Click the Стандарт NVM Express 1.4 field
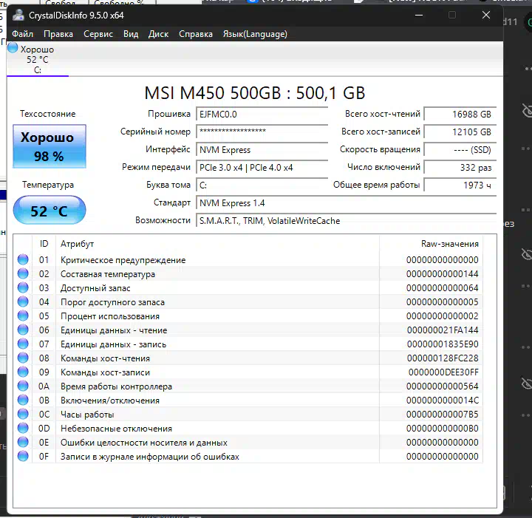Image resolution: width=532 pixels, height=518 pixels. click(x=346, y=203)
